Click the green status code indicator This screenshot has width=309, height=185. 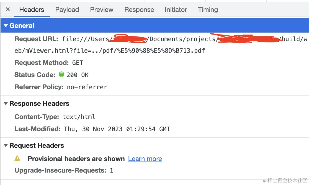pos(61,75)
